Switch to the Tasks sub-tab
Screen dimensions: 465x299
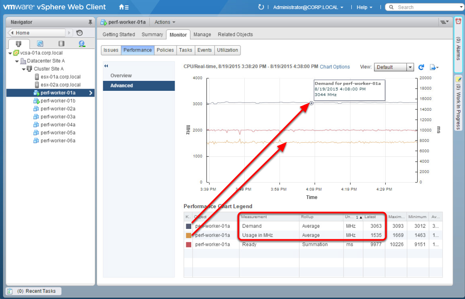click(x=186, y=50)
